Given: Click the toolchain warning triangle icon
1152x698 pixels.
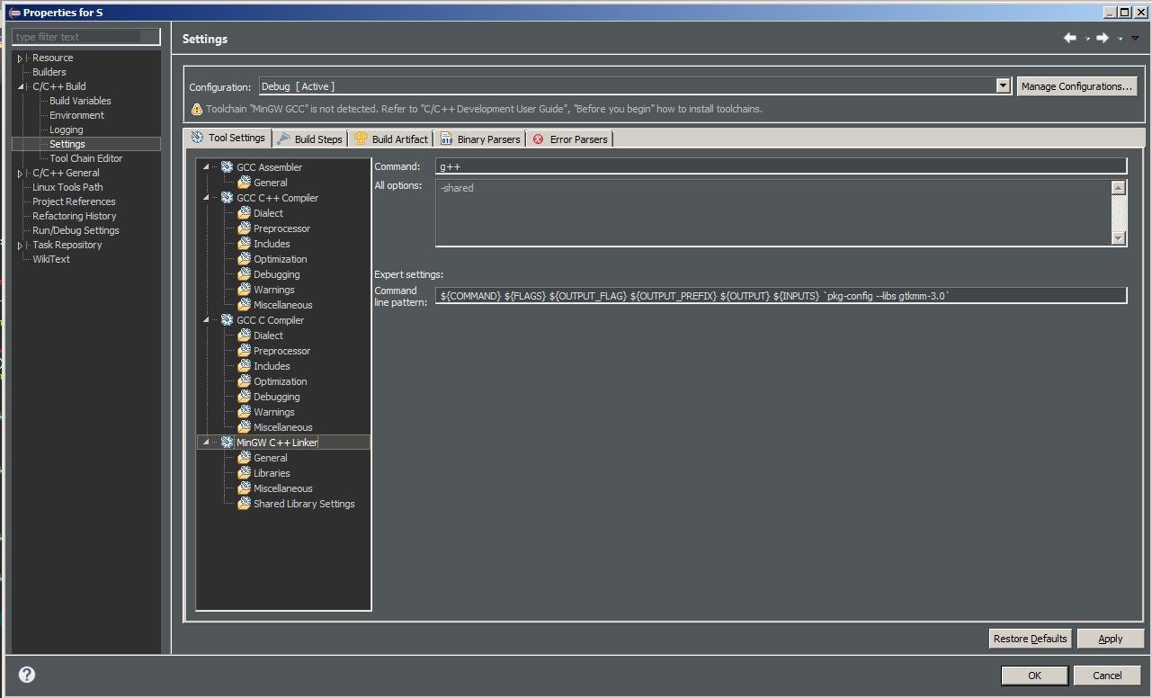Looking at the screenshot, I should point(197,109).
